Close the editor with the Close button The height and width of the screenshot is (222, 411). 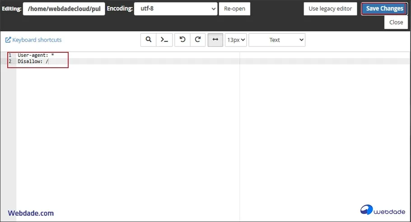pos(396,22)
